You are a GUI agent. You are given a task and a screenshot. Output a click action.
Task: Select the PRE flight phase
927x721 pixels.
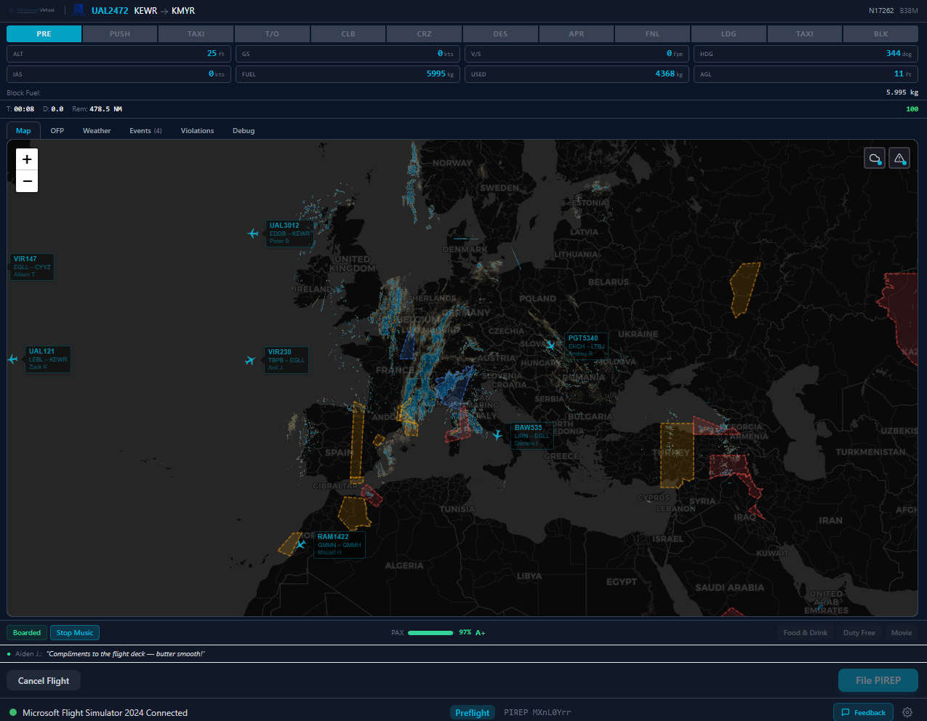44,33
